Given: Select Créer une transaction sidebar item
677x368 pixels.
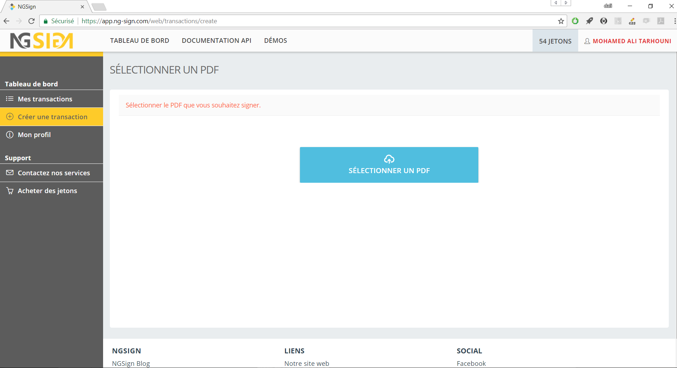Looking at the screenshot, I should tap(52, 117).
